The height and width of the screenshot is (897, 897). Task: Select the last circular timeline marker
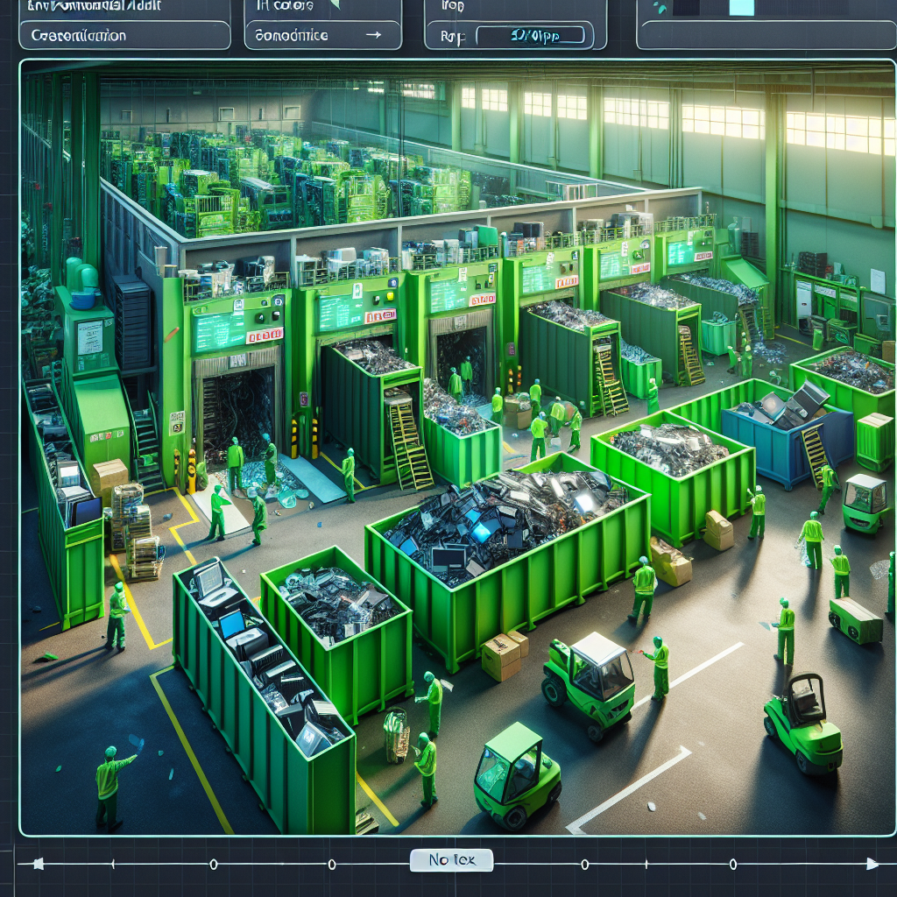[732, 864]
